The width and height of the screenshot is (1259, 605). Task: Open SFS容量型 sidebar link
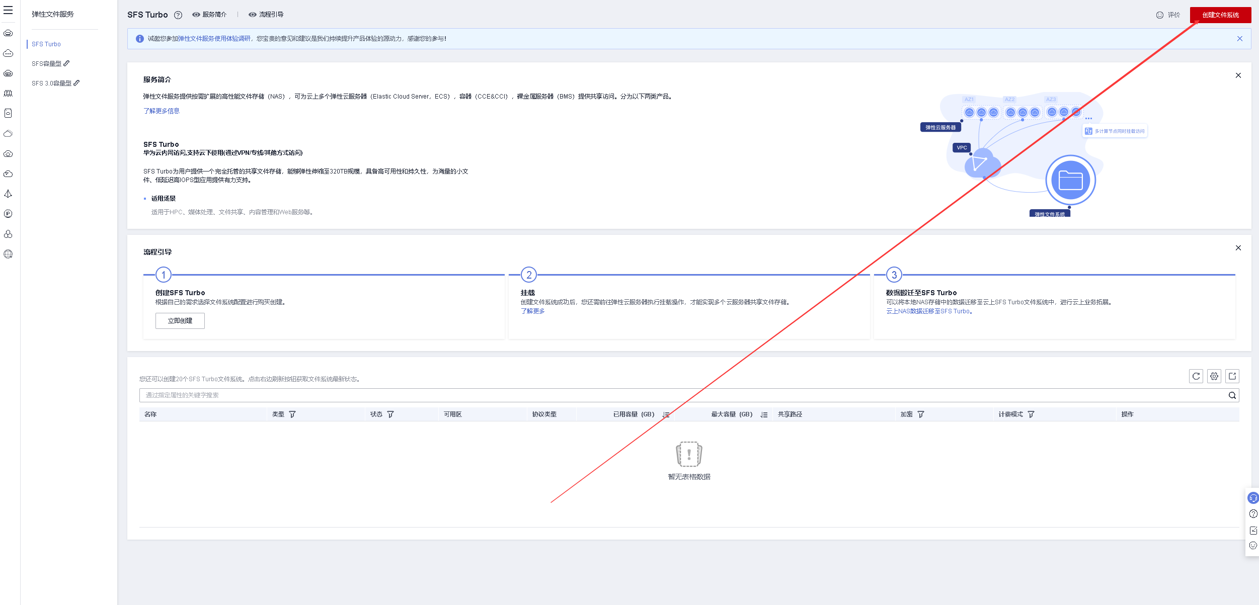pyautogui.click(x=47, y=64)
